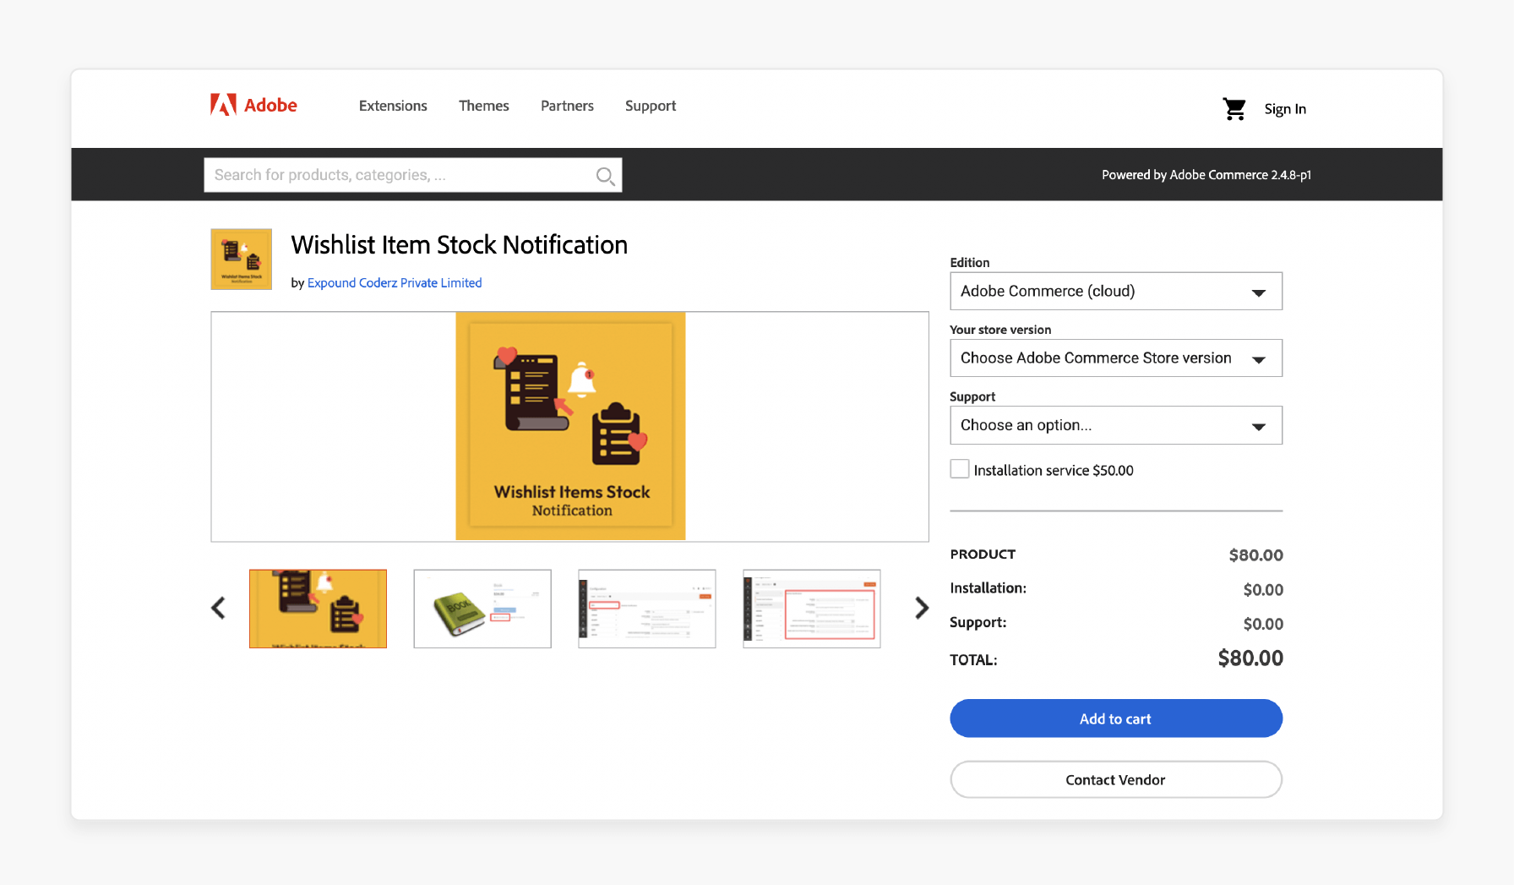Image resolution: width=1514 pixels, height=885 pixels.
Task: Show previous thumbnails with left arrow
Action: [219, 608]
